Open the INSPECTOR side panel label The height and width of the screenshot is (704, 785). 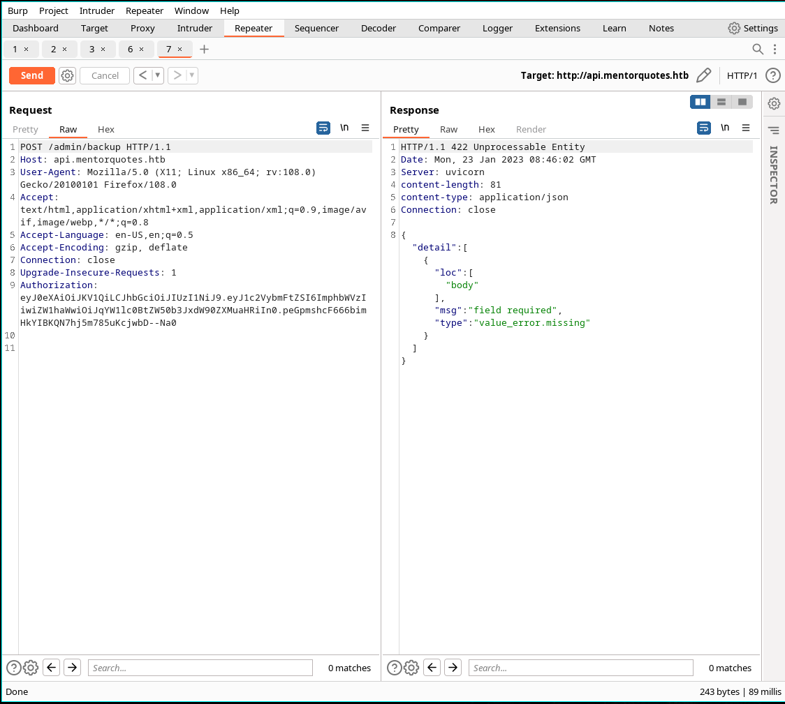pyautogui.click(x=774, y=175)
